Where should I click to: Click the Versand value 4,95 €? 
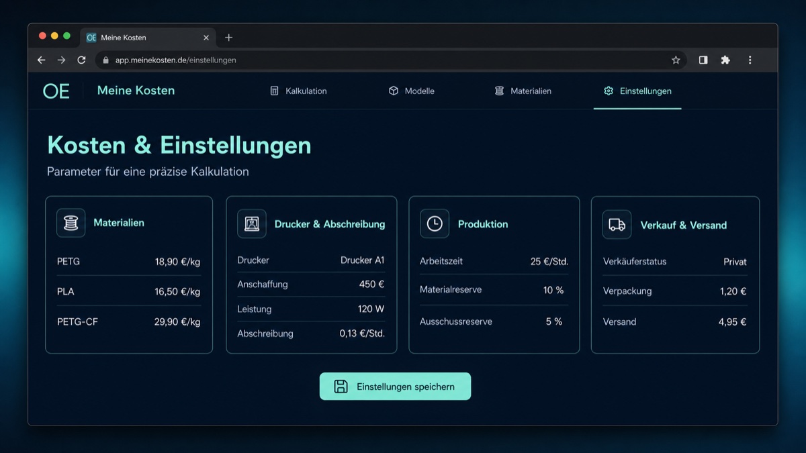coord(733,322)
